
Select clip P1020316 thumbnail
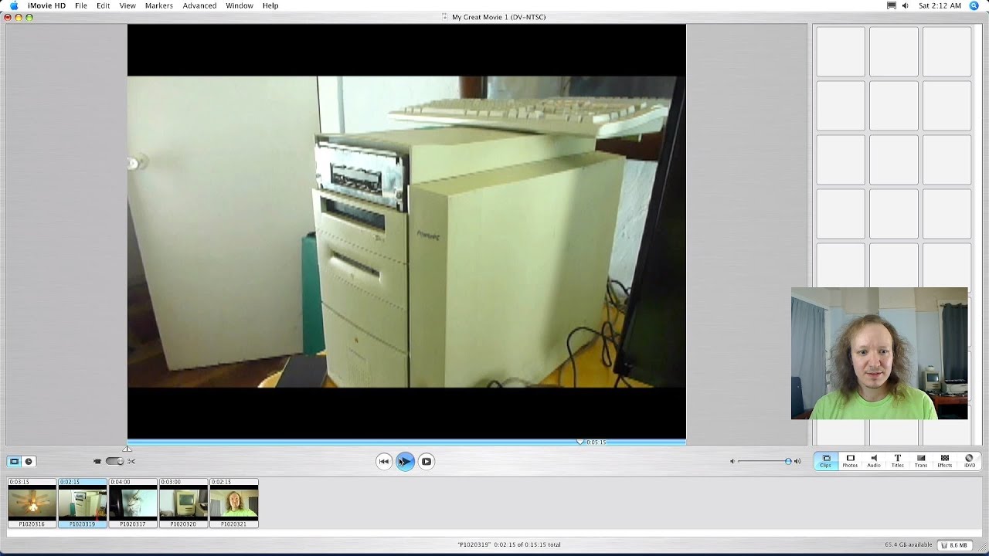(32, 503)
